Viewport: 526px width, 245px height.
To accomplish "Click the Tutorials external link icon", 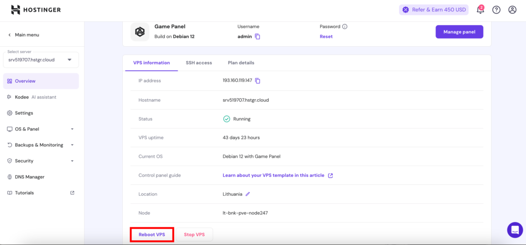I will 72,193.
